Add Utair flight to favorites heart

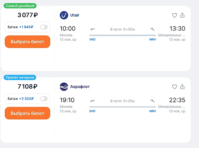click(x=174, y=16)
